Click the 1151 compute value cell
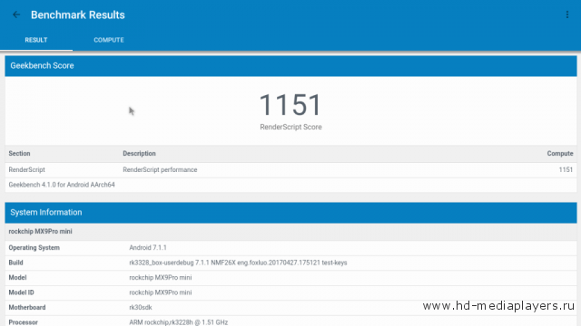This screenshot has width=581, height=326. click(566, 169)
